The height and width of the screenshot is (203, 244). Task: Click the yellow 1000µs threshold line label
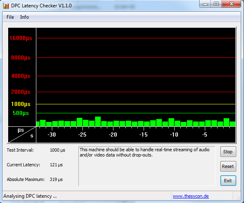(21, 104)
